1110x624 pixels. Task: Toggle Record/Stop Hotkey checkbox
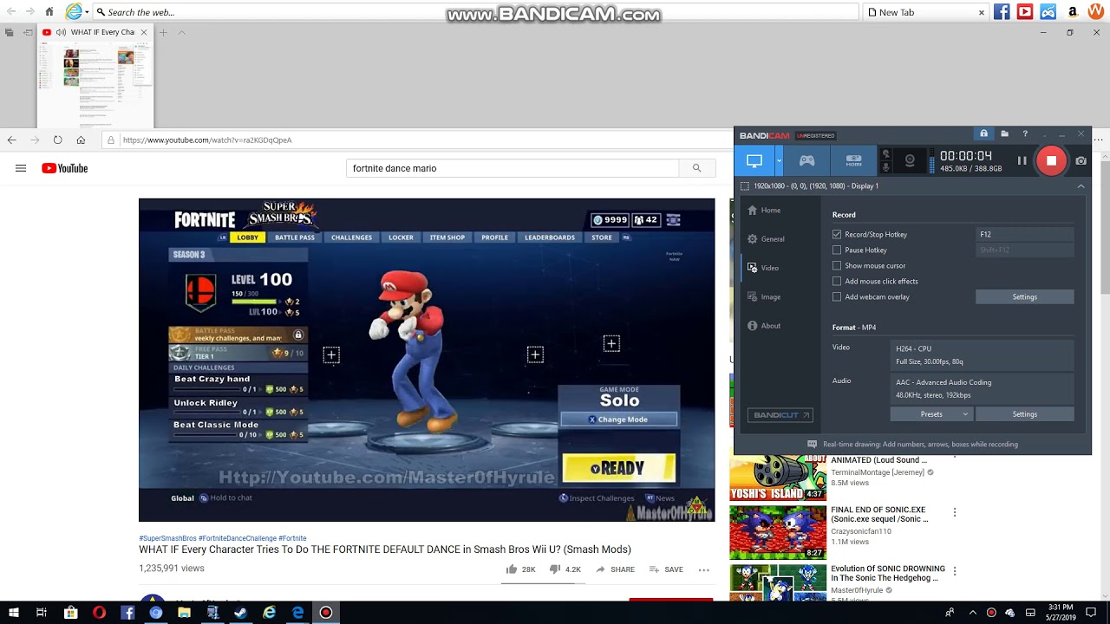[837, 235]
